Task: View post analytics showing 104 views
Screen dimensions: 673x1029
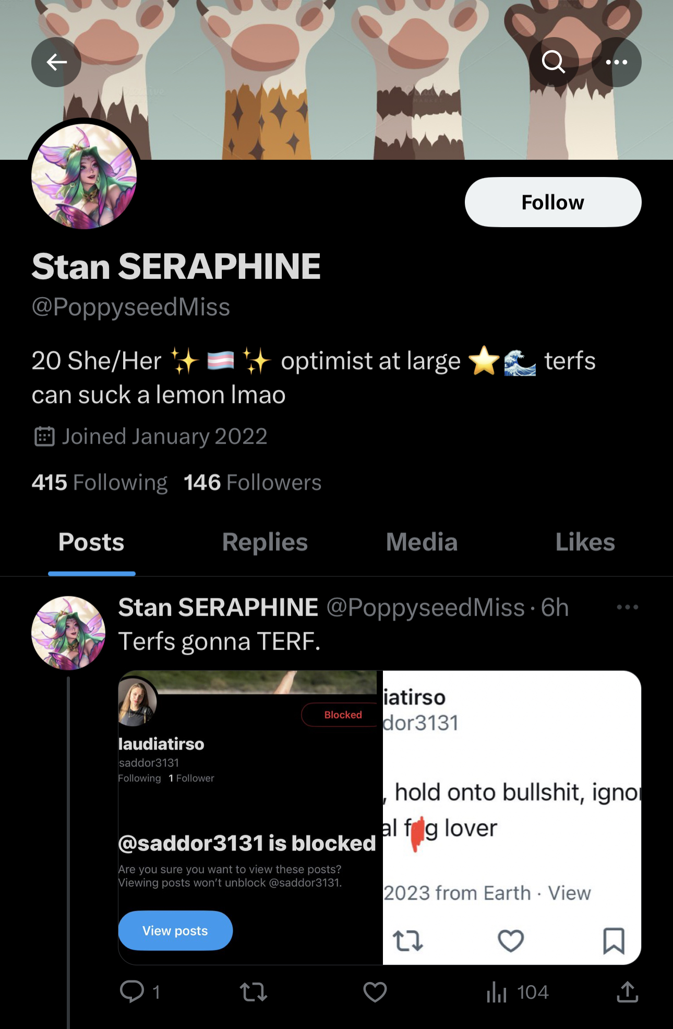Action: click(x=517, y=991)
